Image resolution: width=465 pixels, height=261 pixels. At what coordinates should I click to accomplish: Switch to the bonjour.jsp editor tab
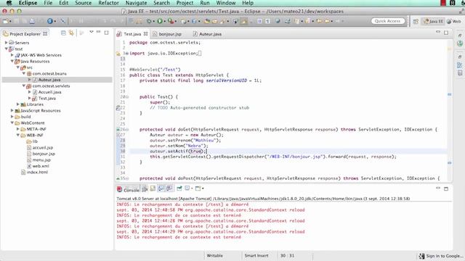tap(167, 34)
